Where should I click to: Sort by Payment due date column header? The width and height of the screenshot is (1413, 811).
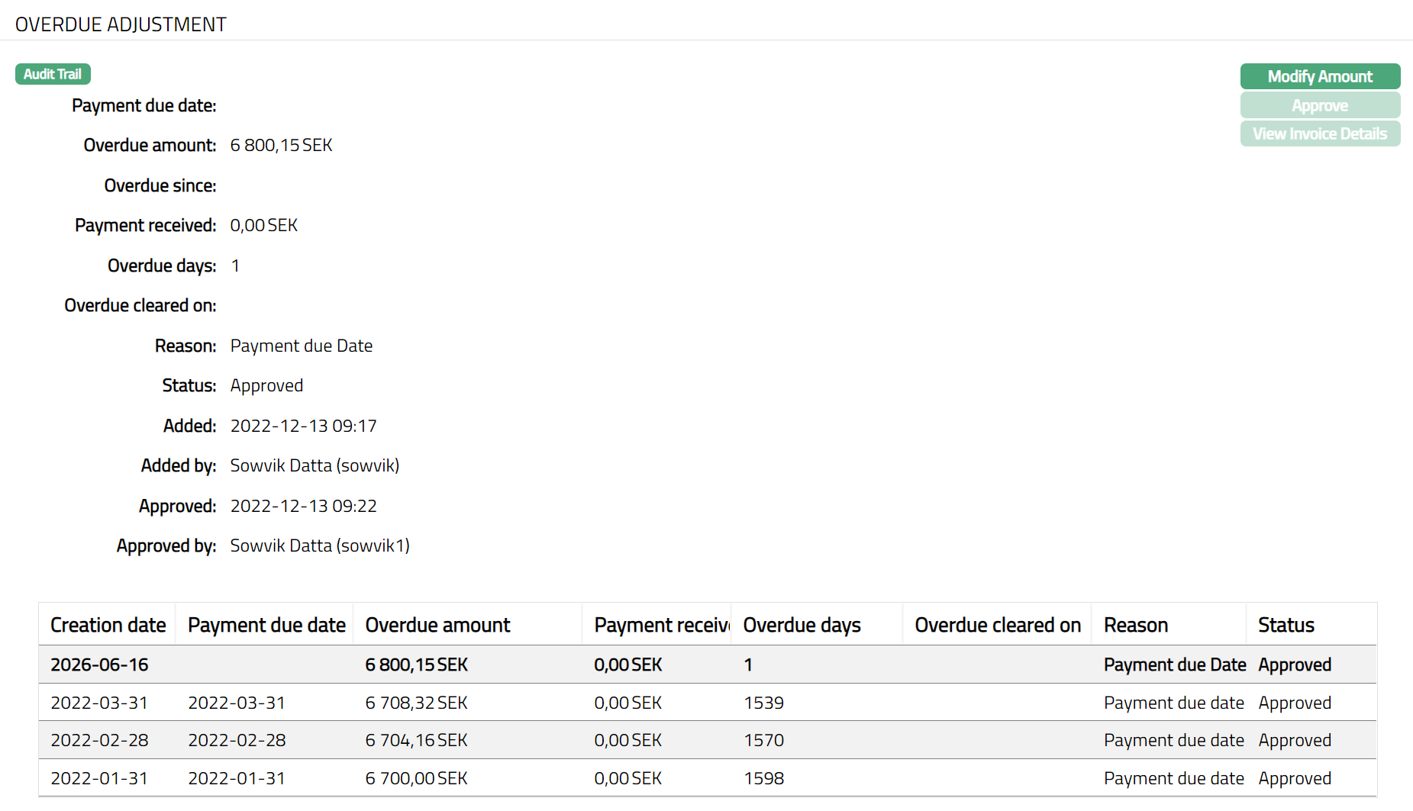pyautogui.click(x=266, y=625)
